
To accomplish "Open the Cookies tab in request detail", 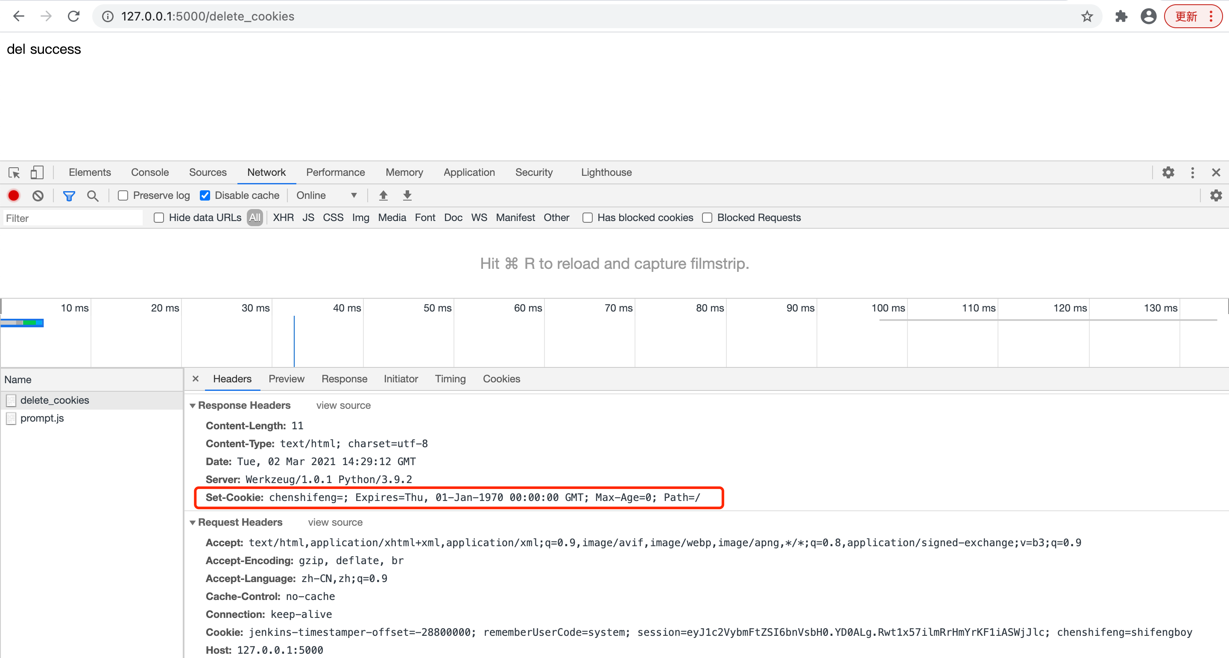I will pos(502,378).
